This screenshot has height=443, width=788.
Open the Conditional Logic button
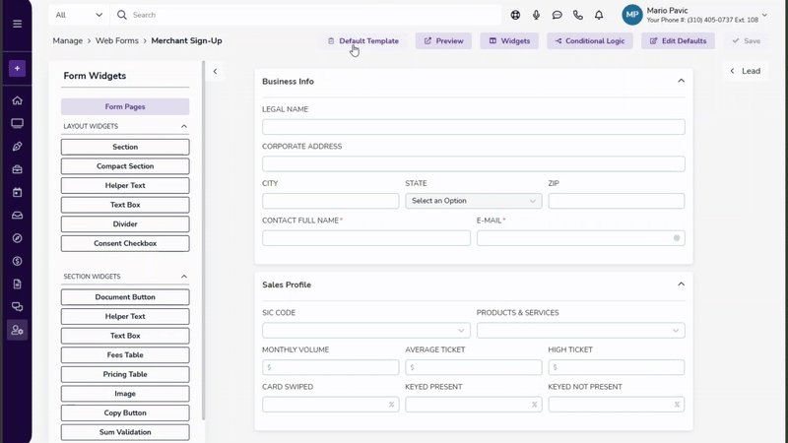[x=590, y=41]
